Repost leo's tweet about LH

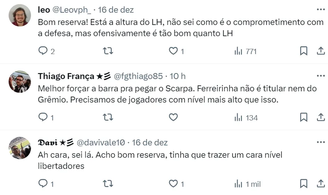(x=108, y=51)
